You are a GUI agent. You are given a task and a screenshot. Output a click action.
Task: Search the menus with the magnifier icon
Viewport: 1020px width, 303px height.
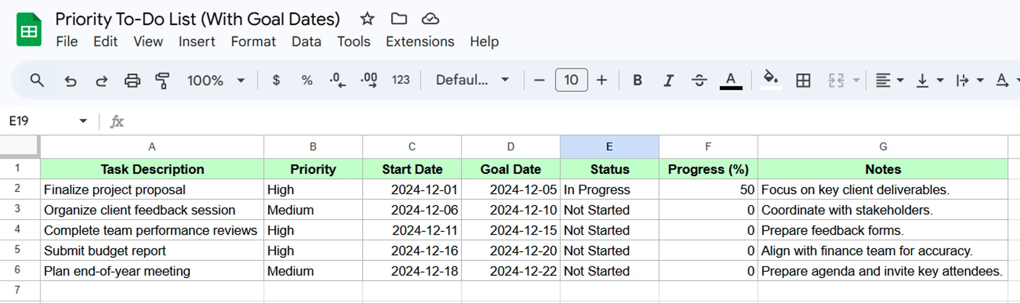tap(37, 81)
